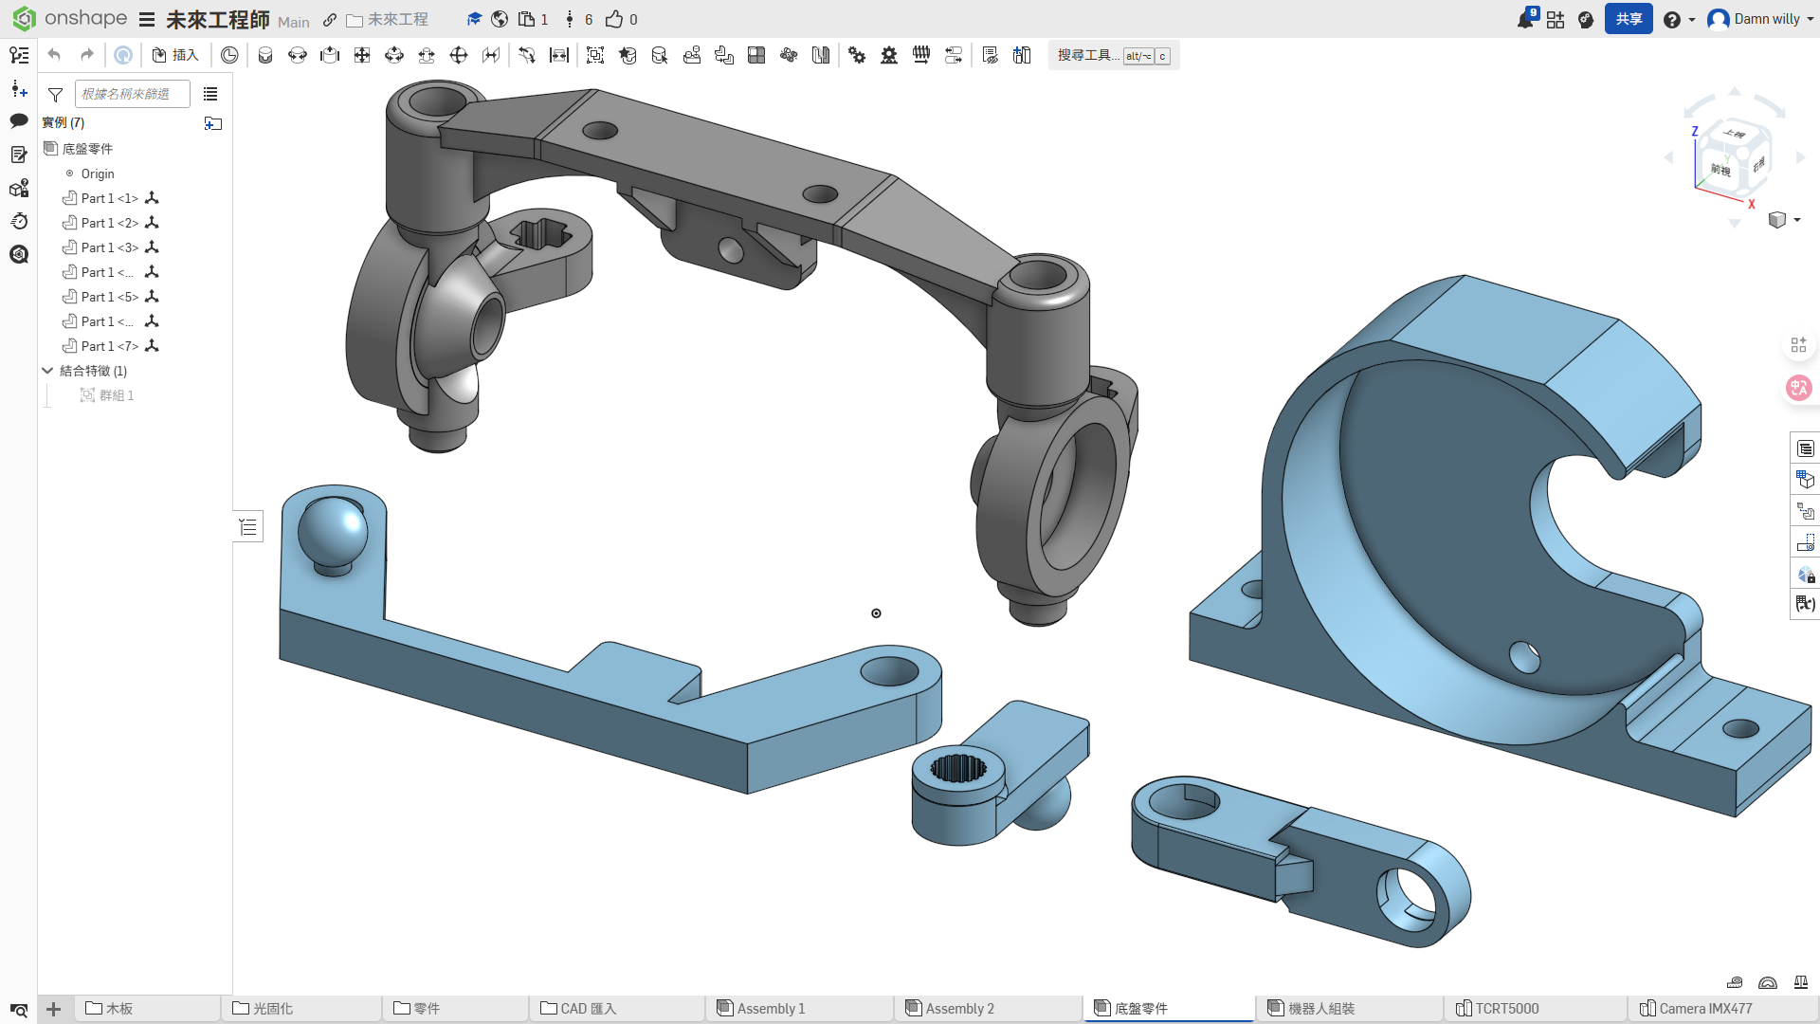Select Part 1 <7> in instance tree
1820x1024 pixels.
110,346
